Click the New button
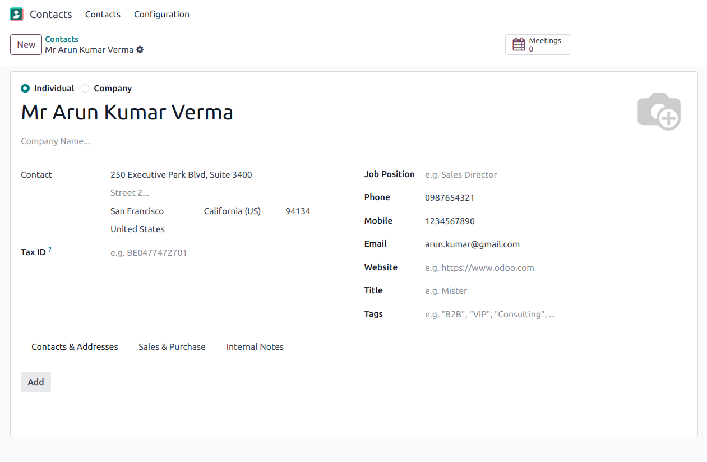707x462 pixels. [x=26, y=45]
